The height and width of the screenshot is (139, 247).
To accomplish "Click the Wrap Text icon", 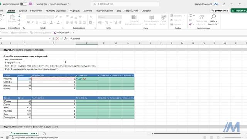I will pos(91,17).
